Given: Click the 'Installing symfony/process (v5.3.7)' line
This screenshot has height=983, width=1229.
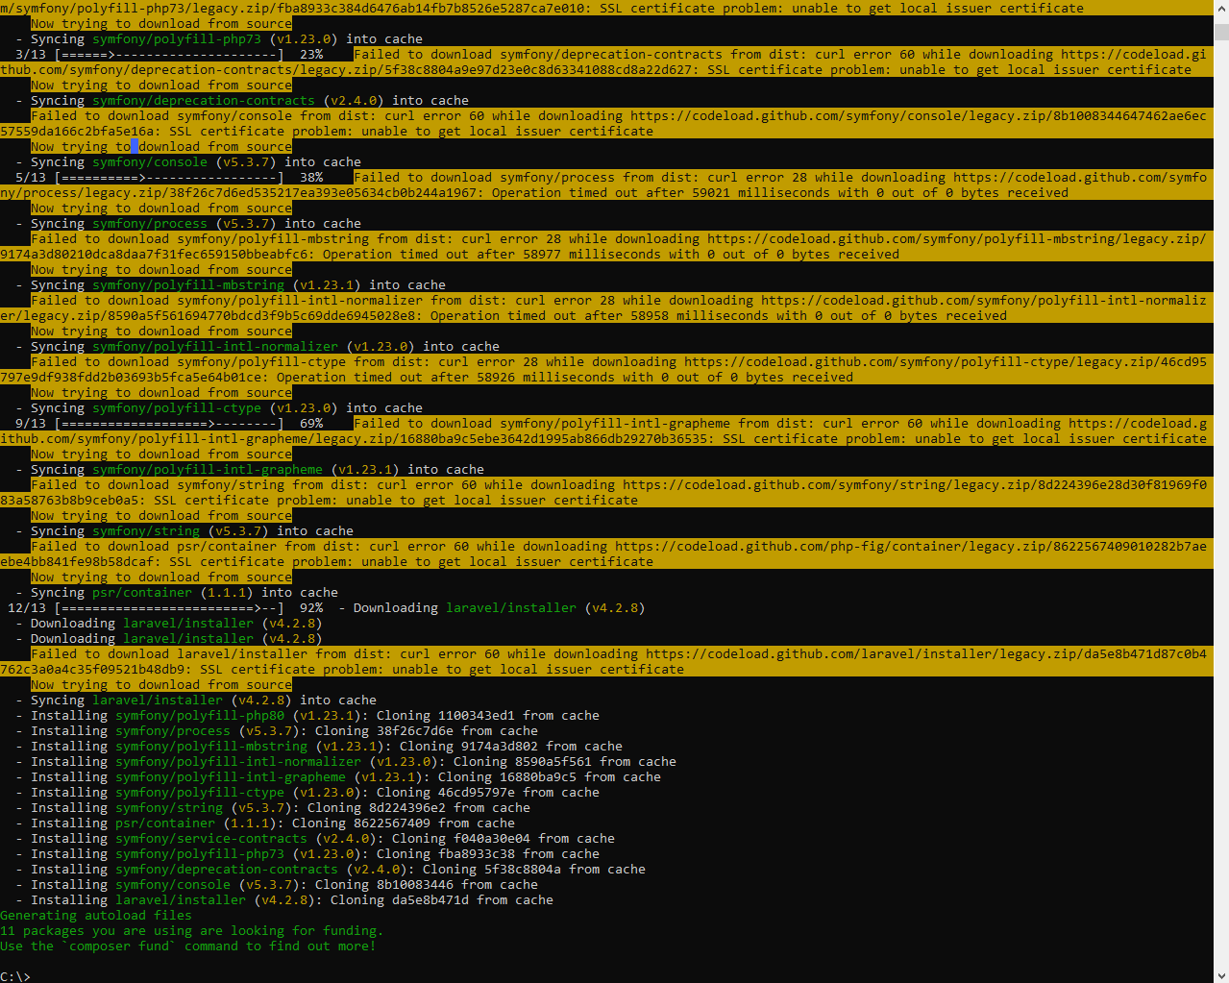Looking at the screenshot, I should (277, 731).
